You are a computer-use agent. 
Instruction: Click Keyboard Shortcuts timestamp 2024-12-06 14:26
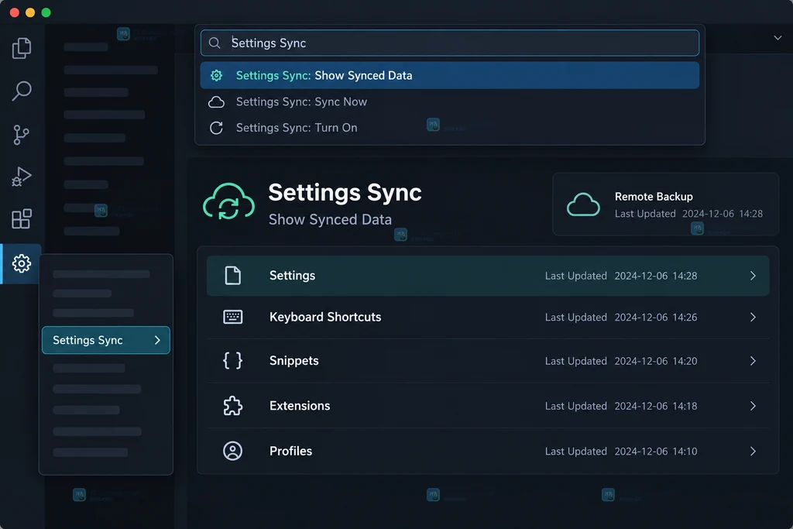point(655,317)
